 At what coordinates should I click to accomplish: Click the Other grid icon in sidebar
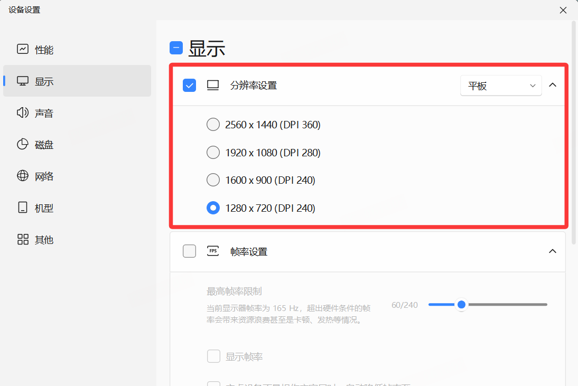pos(23,240)
